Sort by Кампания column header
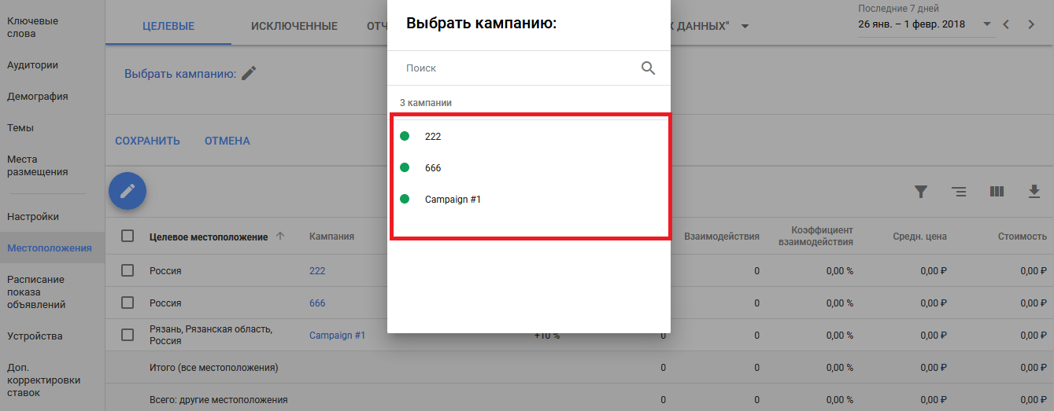Viewport: 1054px width, 411px height. (331, 237)
